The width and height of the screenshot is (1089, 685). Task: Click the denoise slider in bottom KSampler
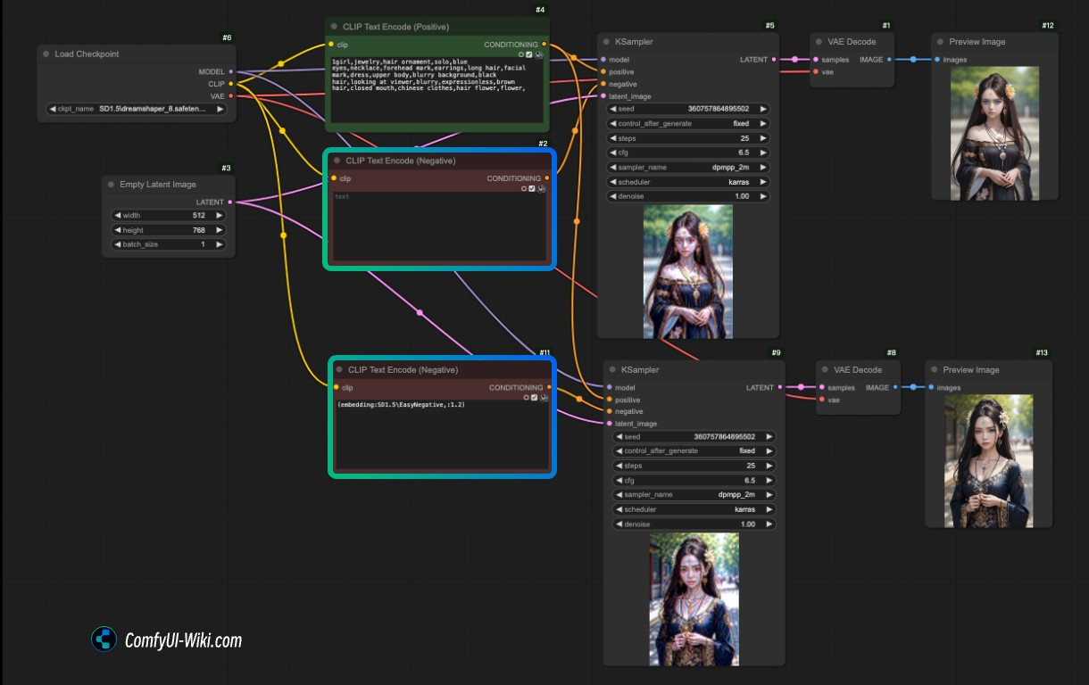(x=694, y=524)
